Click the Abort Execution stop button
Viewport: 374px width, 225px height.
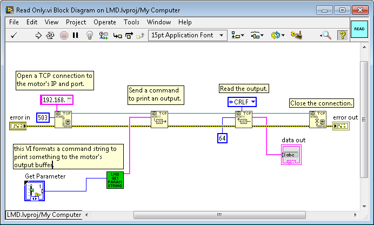tap(64, 36)
